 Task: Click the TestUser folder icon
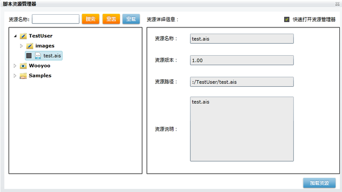click(x=23, y=36)
